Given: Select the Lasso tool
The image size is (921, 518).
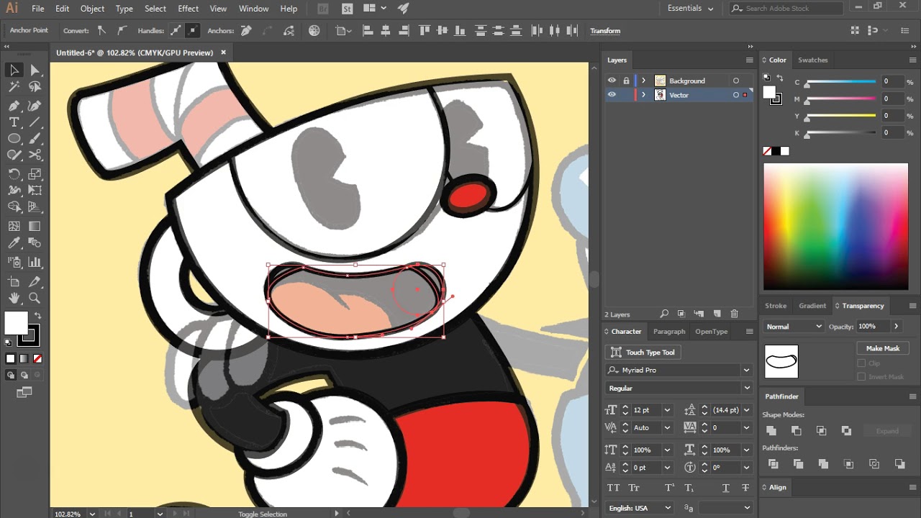Looking at the screenshot, I should [x=35, y=87].
